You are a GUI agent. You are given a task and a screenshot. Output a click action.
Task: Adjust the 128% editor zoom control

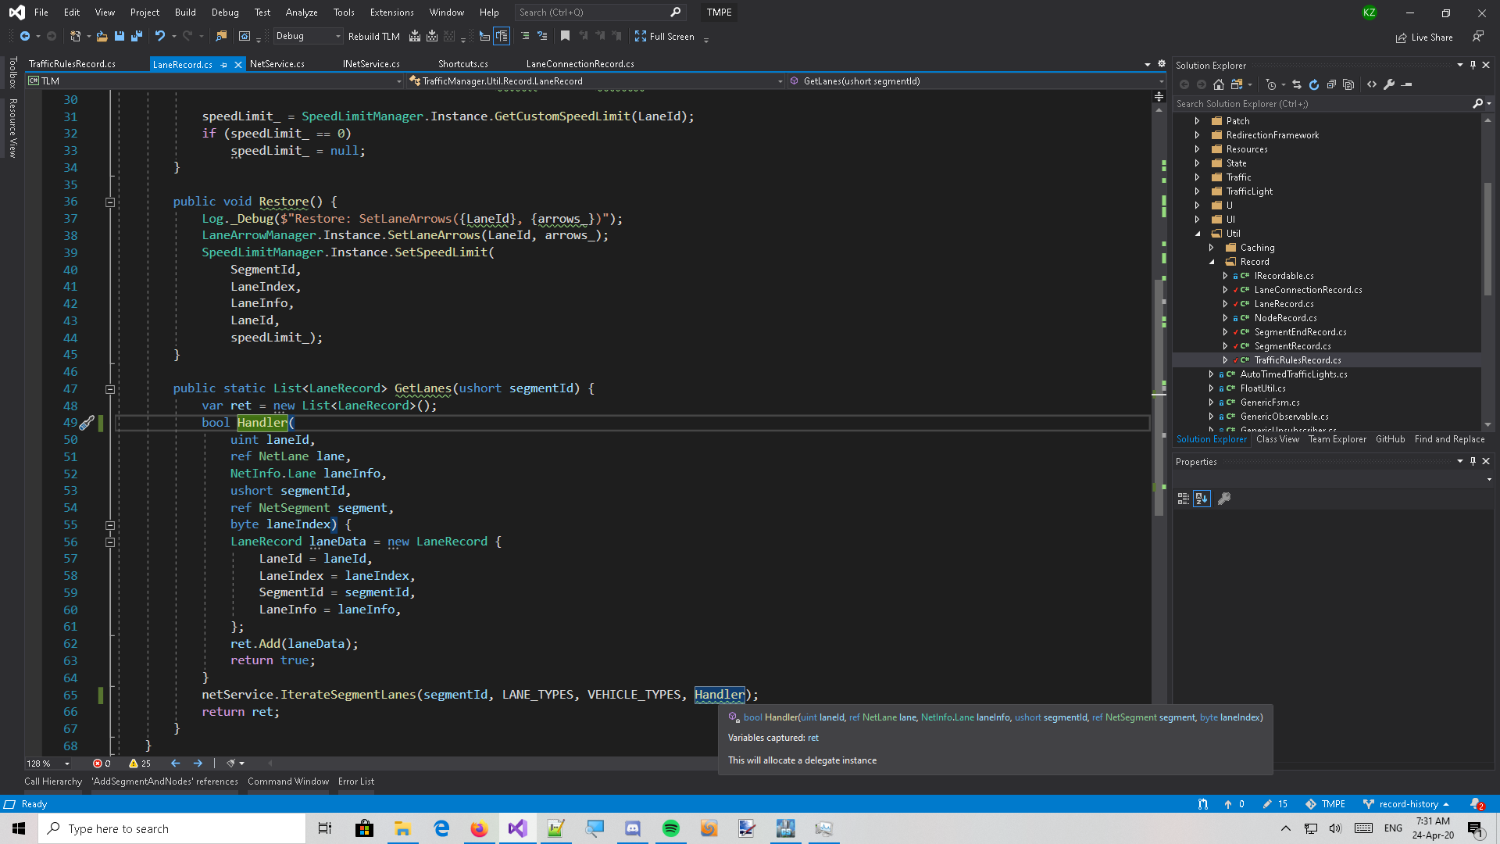tap(47, 764)
